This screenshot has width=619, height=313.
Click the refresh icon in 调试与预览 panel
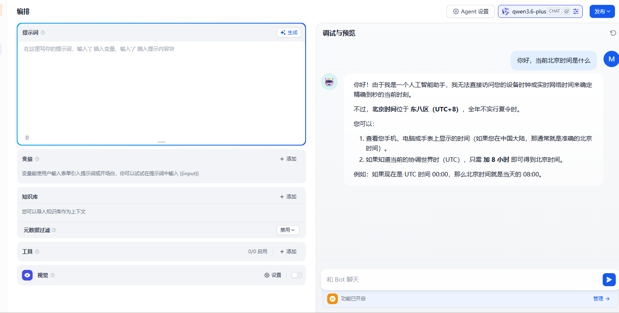(613, 33)
